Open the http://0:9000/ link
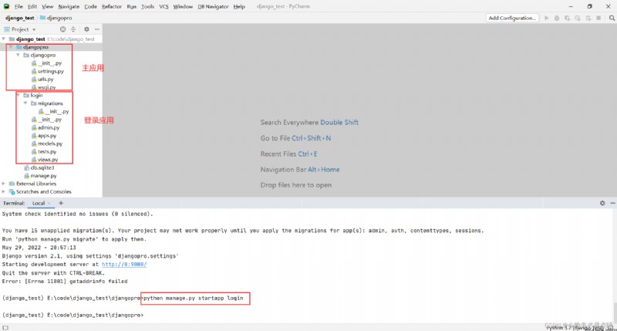 point(124,265)
